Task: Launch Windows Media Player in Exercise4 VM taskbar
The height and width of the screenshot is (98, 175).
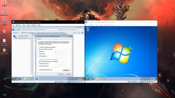Action: [31, 79]
